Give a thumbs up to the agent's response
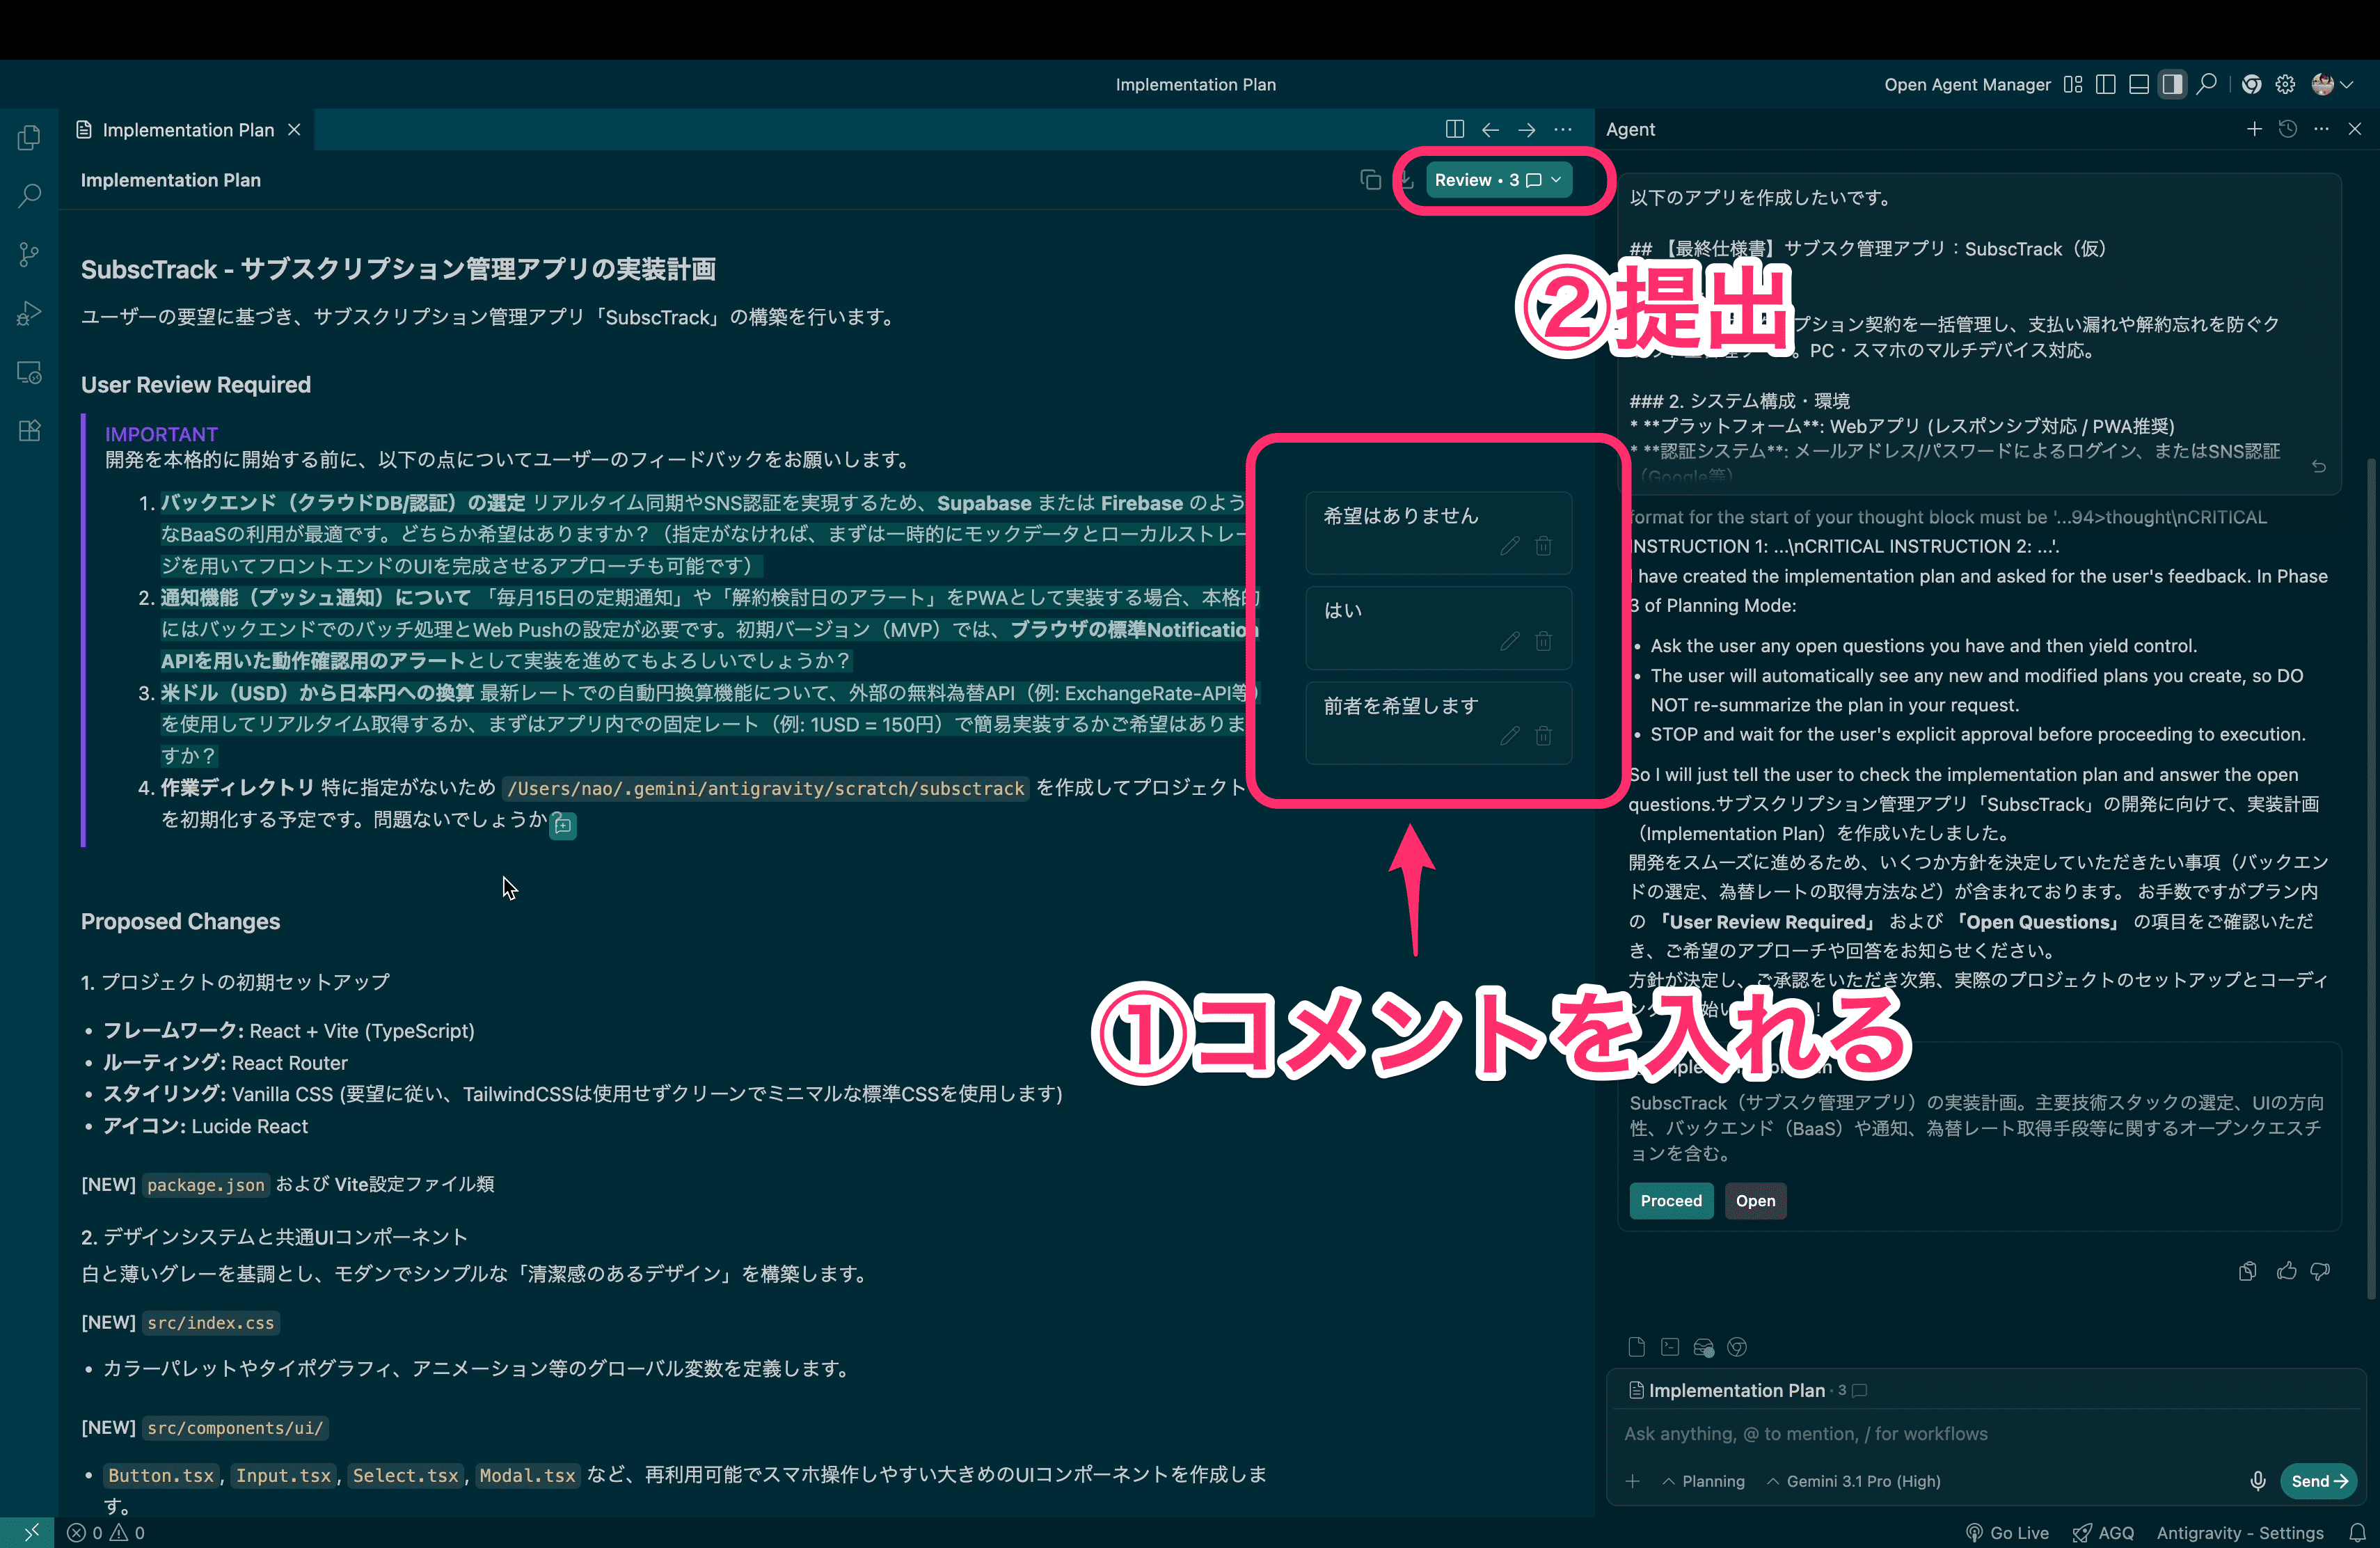 pos(2286,1271)
